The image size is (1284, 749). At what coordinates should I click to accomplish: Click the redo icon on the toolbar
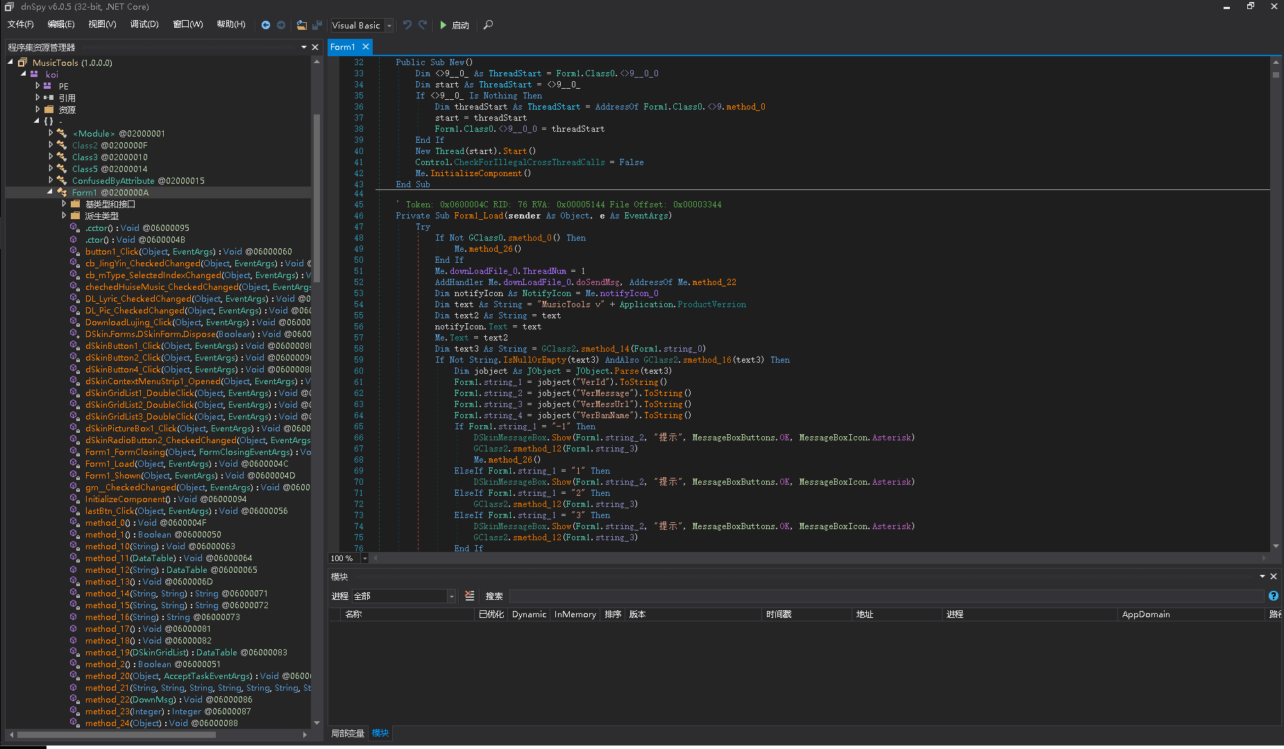423,25
